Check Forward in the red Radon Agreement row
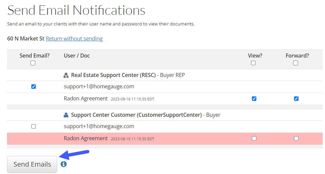Viewport: 325px width, 174px height. [296, 139]
